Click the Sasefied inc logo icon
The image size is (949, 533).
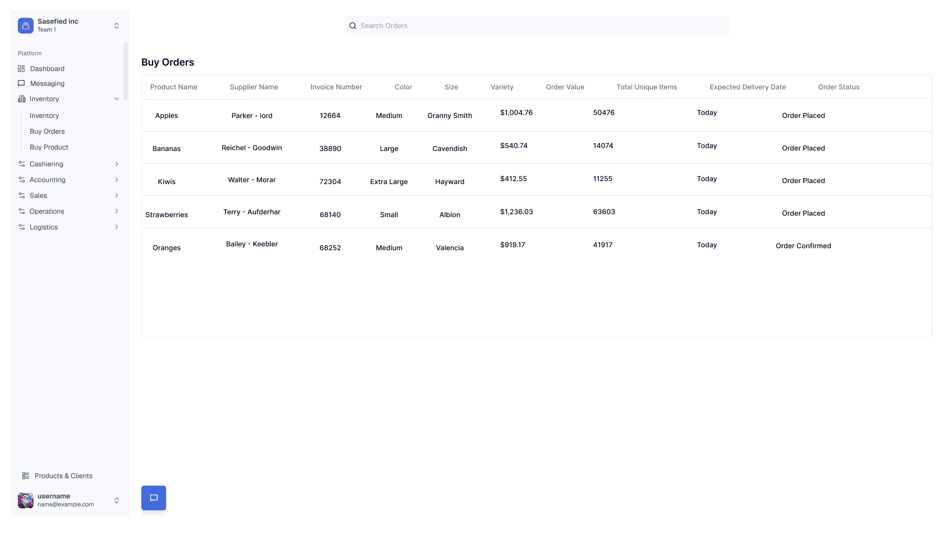click(26, 26)
